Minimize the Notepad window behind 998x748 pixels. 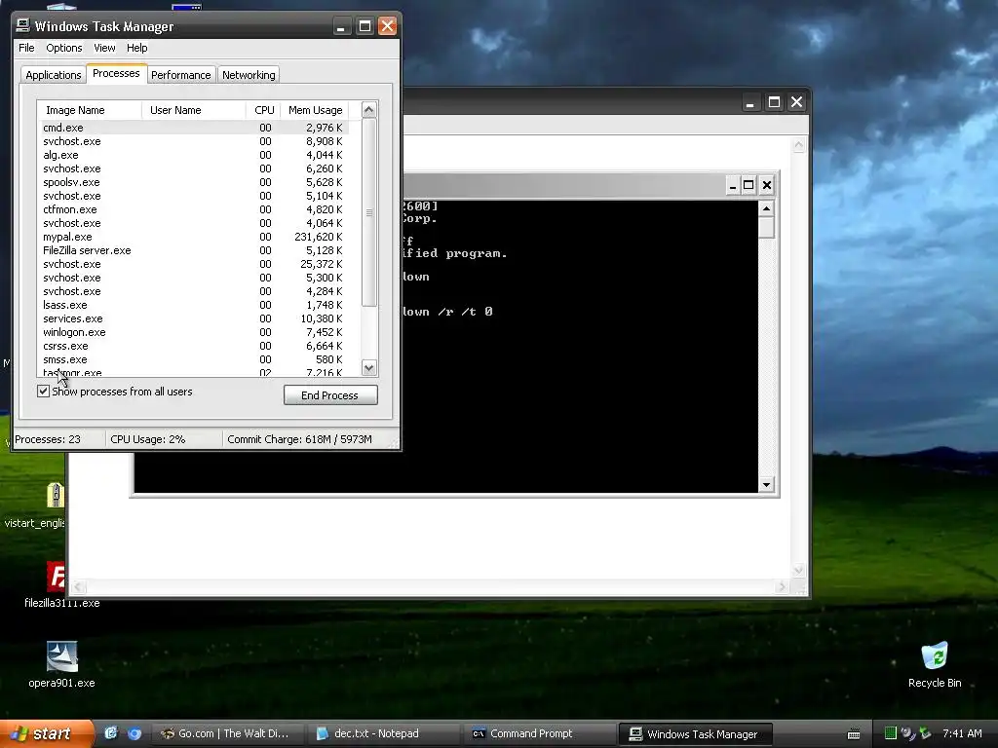750,102
